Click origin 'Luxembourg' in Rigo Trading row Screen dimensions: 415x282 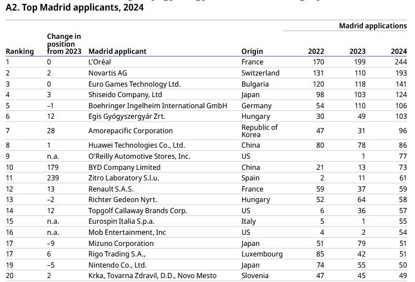tap(262, 254)
